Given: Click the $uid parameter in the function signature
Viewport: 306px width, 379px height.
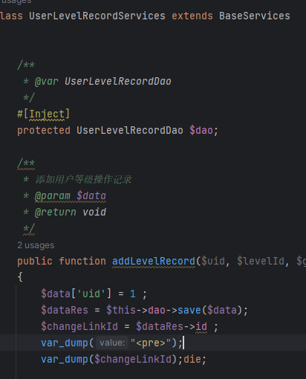Looking at the screenshot, I should pos(213,262).
